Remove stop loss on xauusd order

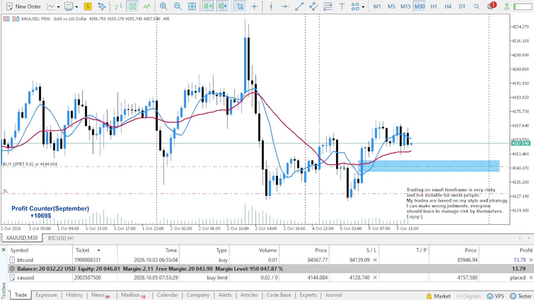[375, 277]
